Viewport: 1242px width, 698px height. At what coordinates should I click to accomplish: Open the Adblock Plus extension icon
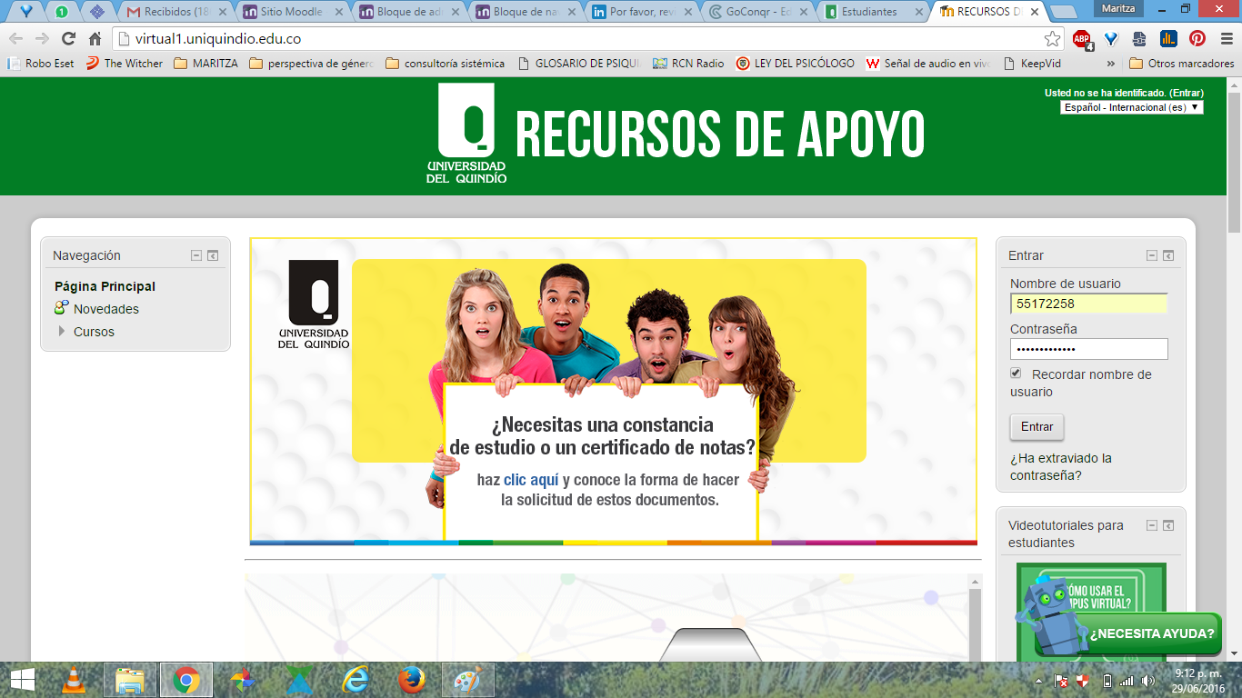(x=1082, y=39)
